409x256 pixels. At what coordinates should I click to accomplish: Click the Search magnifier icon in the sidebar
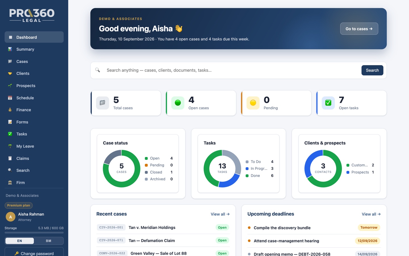[x=10, y=170]
